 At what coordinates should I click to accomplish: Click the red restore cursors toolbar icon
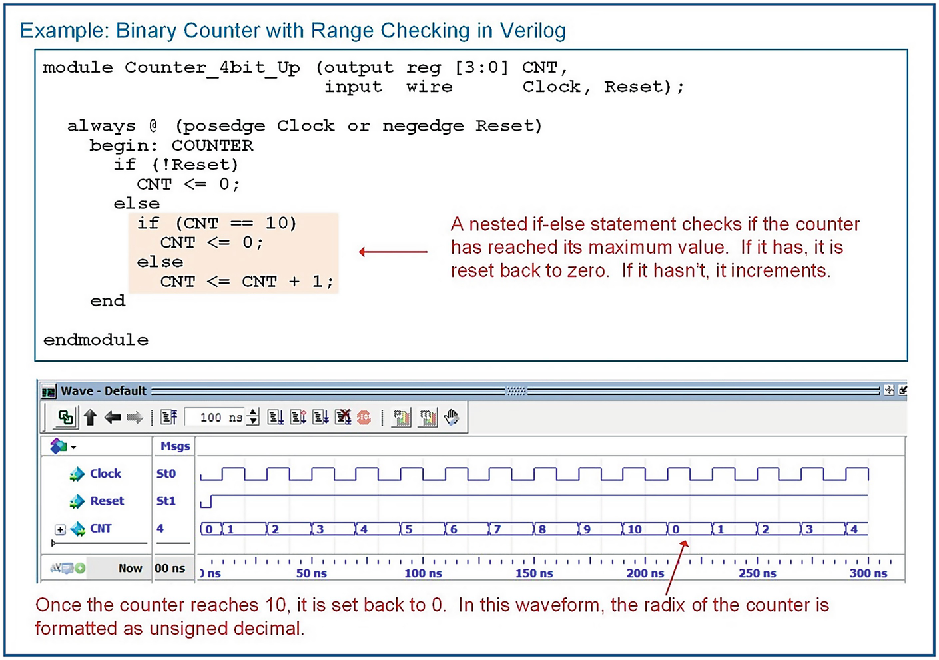364,417
